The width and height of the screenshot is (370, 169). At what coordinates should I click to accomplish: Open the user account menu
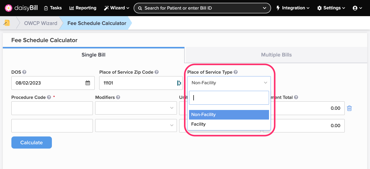tap(357, 8)
